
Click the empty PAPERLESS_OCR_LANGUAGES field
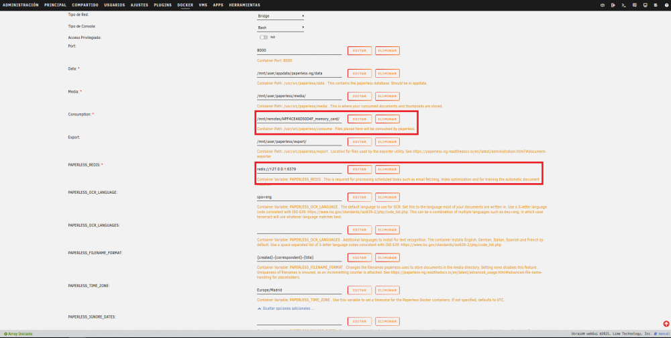pyautogui.click(x=299, y=230)
